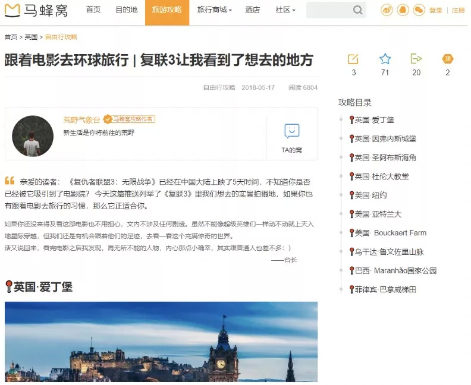This screenshot has height=385, width=471.
Task: Open the 首页 navigation item
Action: coord(93,10)
